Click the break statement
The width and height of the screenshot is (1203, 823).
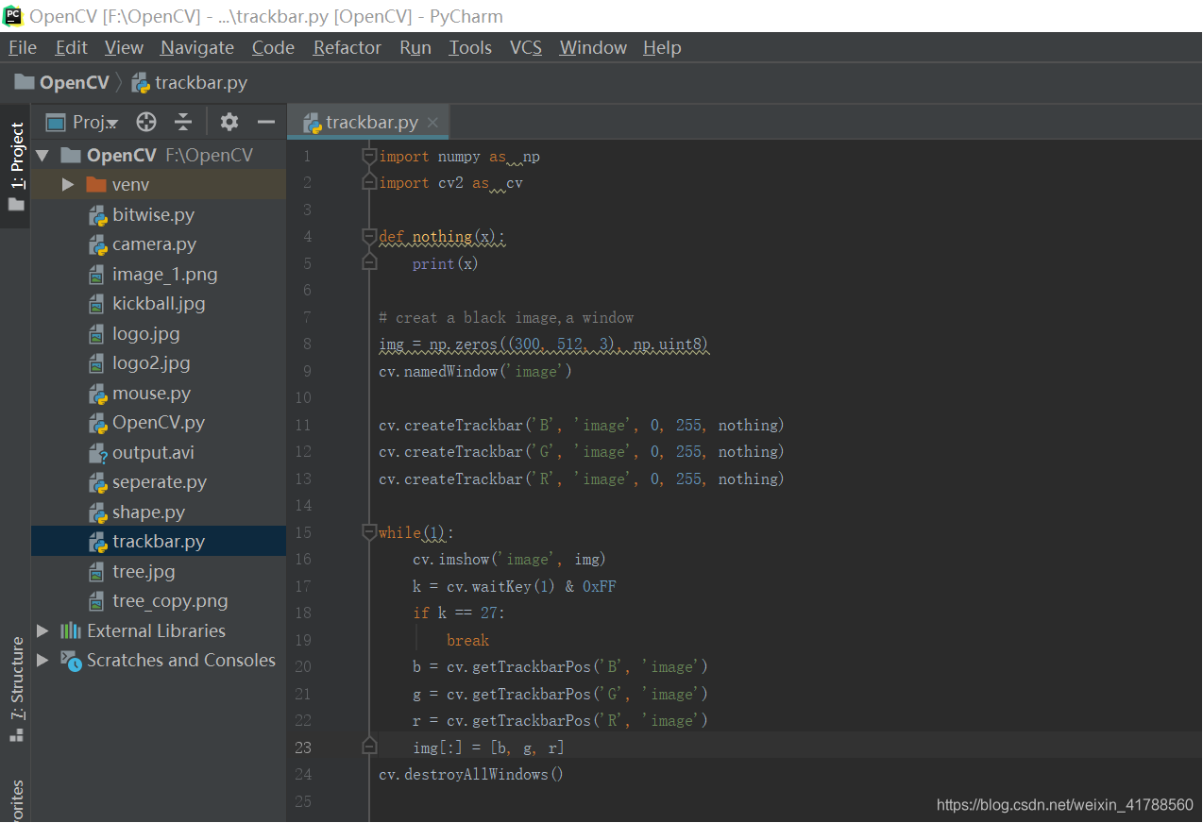click(x=467, y=640)
